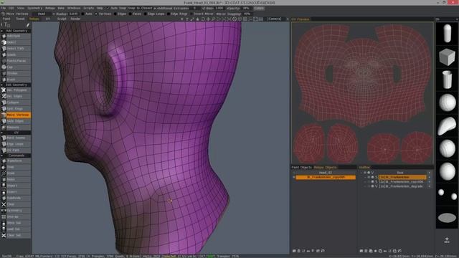459x258 pixels.
Task: Open the Snap to Closest dropdown
Action: [142, 8]
